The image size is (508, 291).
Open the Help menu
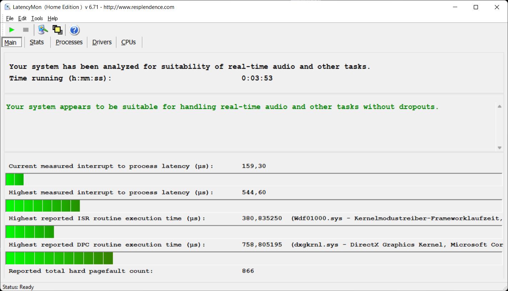(53, 19)
